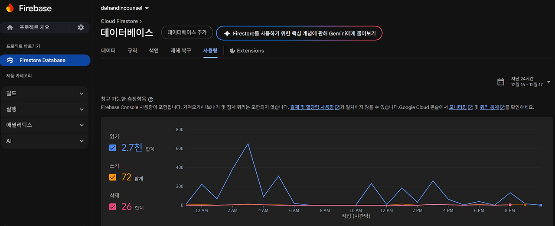The image size is (555, 226).
Task: Select the 사용량 tab
Action: 210,51
